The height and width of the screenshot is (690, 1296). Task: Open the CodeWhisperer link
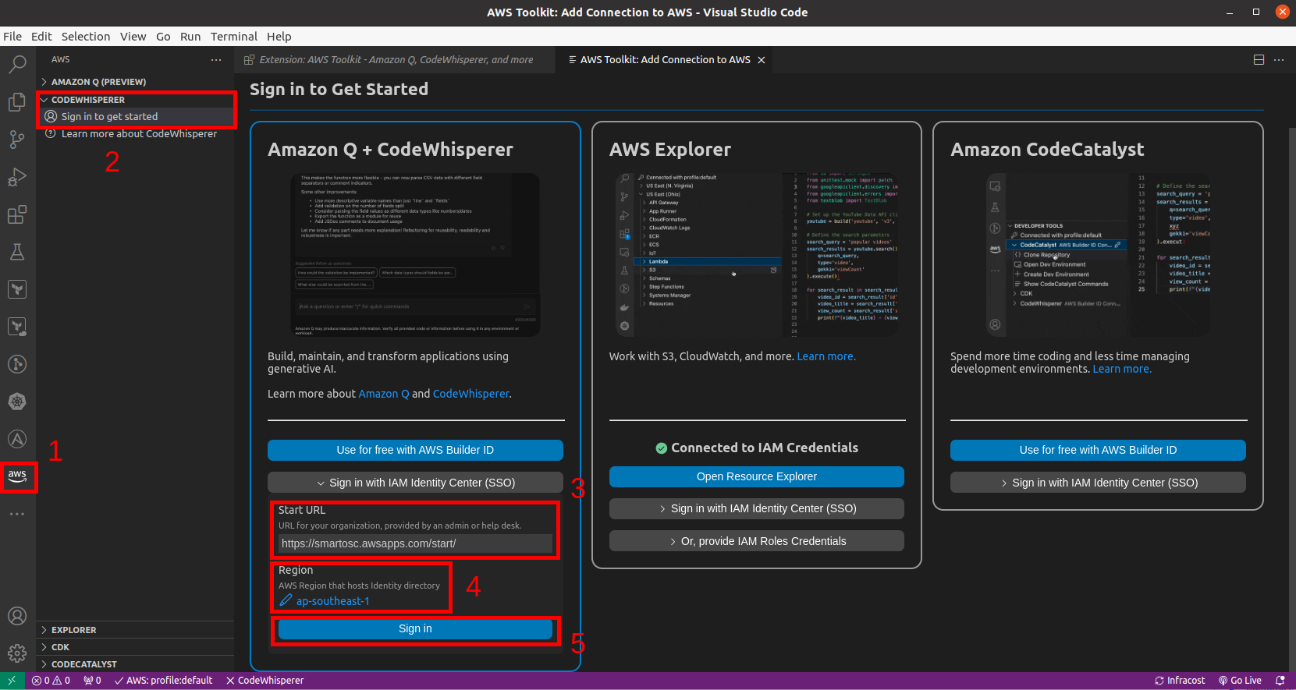471,394
